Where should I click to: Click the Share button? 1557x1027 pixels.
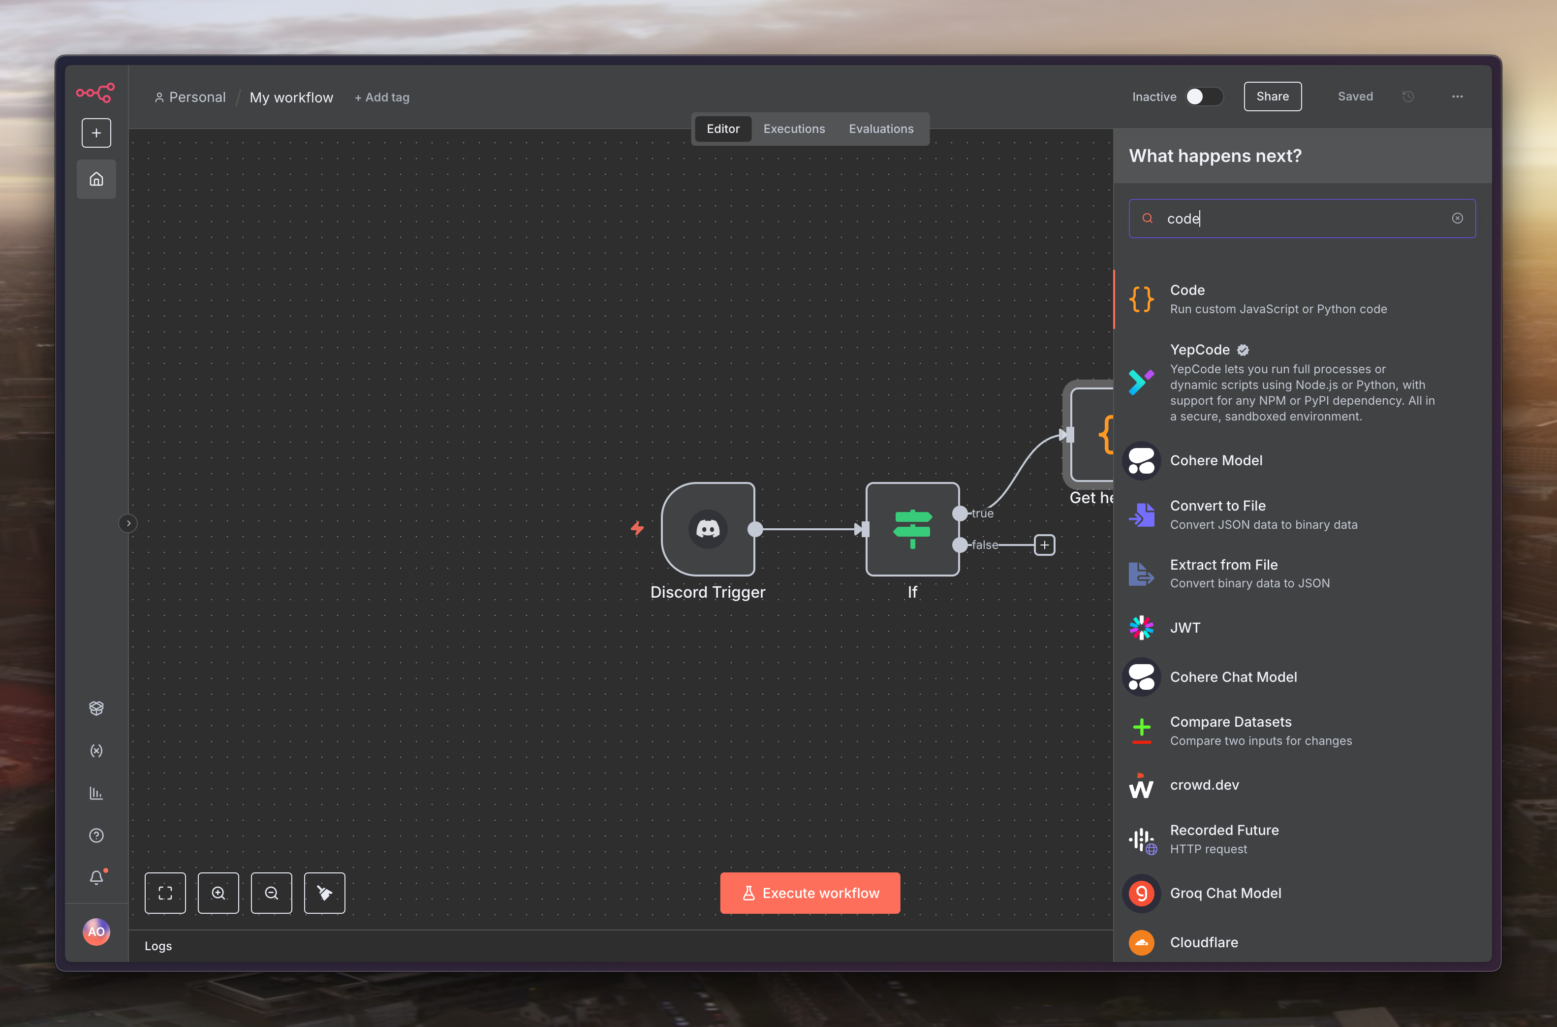[1272, 96]
